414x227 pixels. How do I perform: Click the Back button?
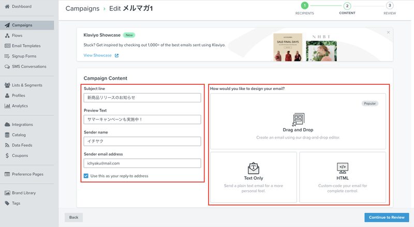73,217
